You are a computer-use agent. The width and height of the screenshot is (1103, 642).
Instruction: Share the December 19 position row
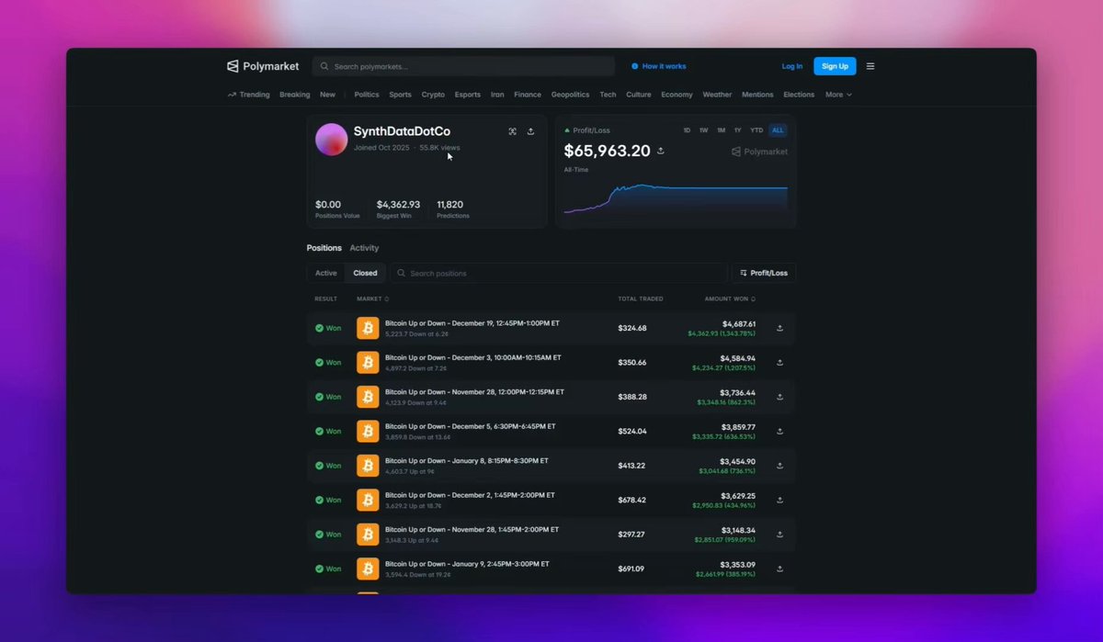click(780, 328)
